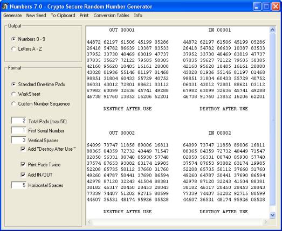Screen dimensions: 282x231
Task: Click the vertical scrollbar thumb
Action: pos(272,120)
